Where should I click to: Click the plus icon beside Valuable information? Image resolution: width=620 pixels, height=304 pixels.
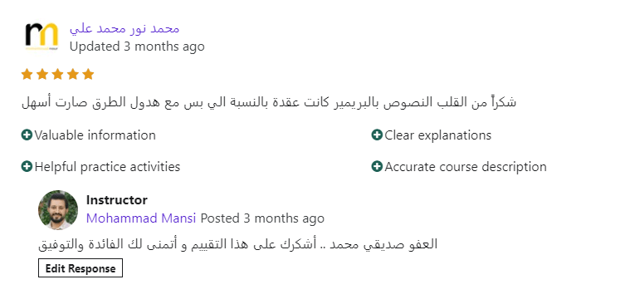(27, 135)
